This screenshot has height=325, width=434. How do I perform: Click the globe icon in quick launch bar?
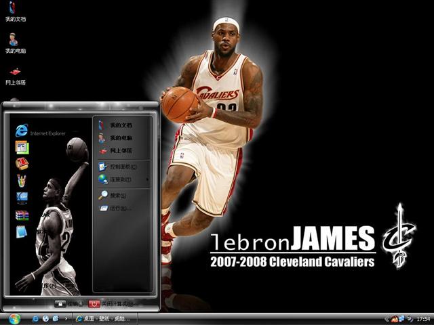pos(45,319)
